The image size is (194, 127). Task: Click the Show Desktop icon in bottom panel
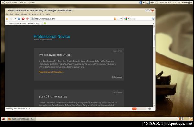[x=3, y=119]
